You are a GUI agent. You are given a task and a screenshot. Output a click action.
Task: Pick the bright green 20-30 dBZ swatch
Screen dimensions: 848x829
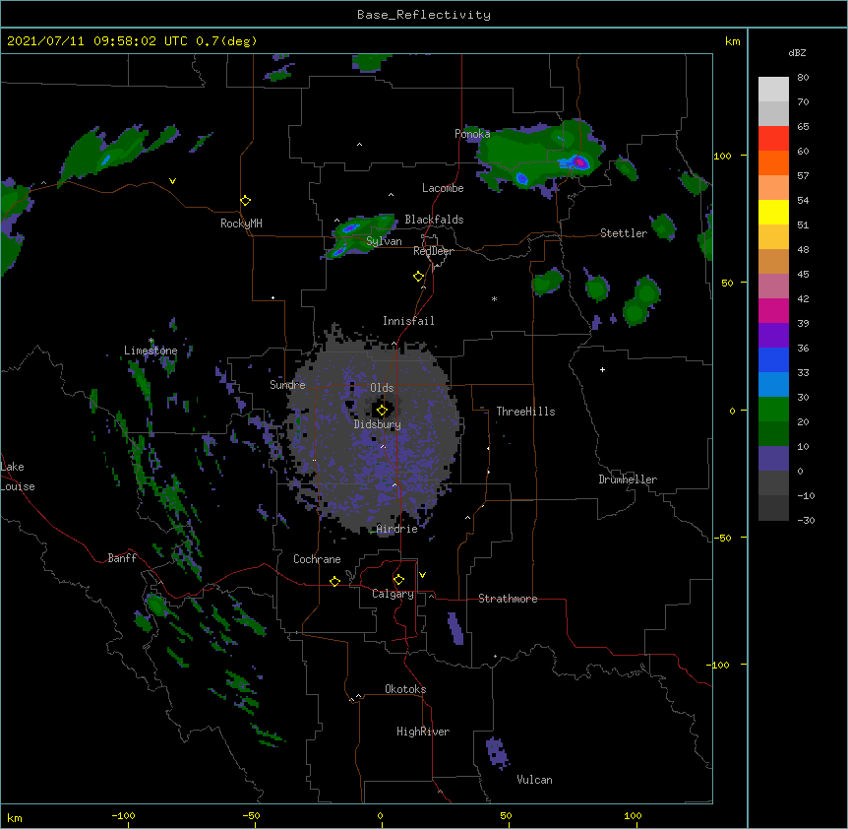click(773, 410)
